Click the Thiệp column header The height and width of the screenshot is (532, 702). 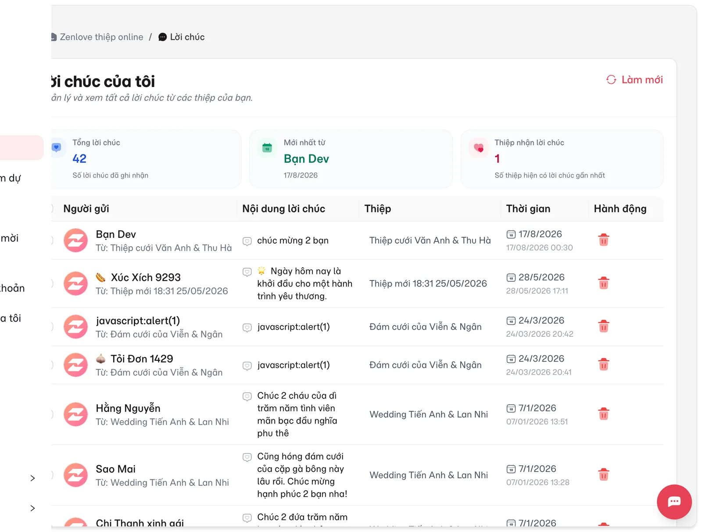[377, 208]
